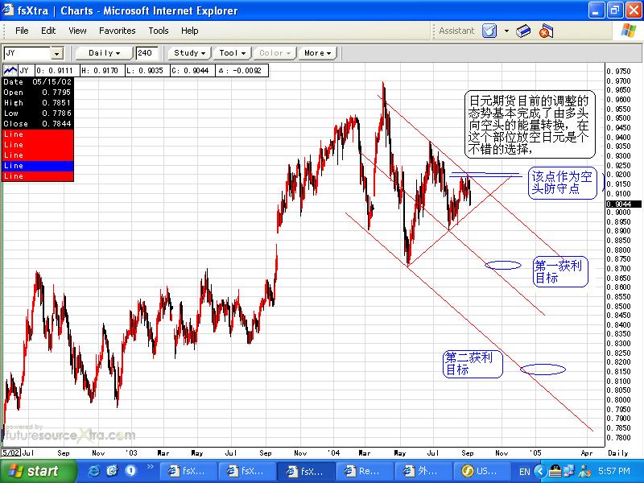
Task: Expand the JY symbol combo box arrow
Action: point(56,53)
